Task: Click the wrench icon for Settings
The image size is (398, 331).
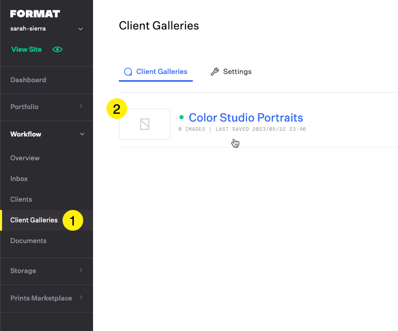Action: click(x=215, y=72)
